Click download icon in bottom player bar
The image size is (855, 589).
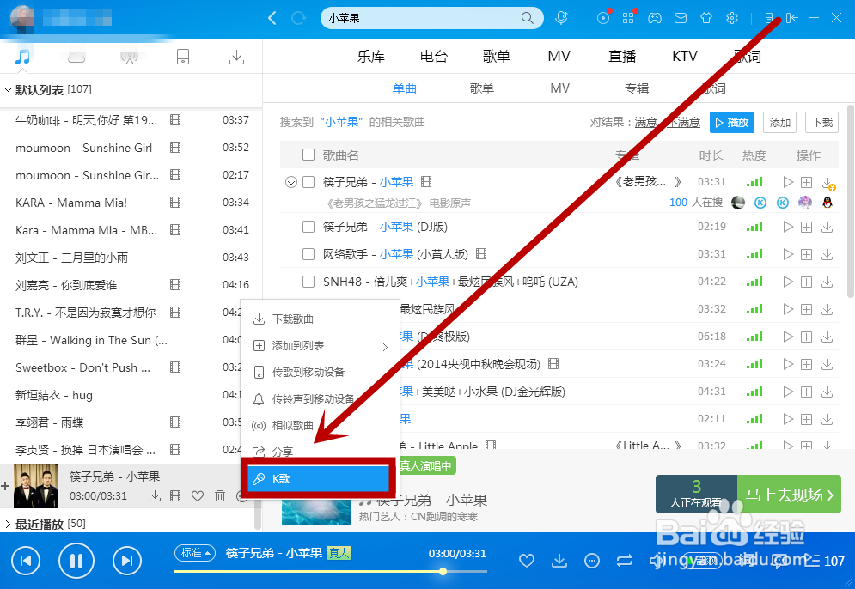coord(559,560)
